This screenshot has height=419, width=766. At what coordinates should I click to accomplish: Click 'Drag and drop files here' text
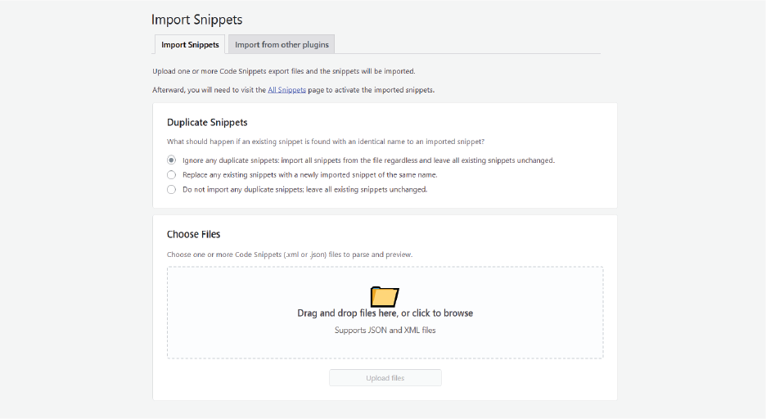(x=347, y=313)
